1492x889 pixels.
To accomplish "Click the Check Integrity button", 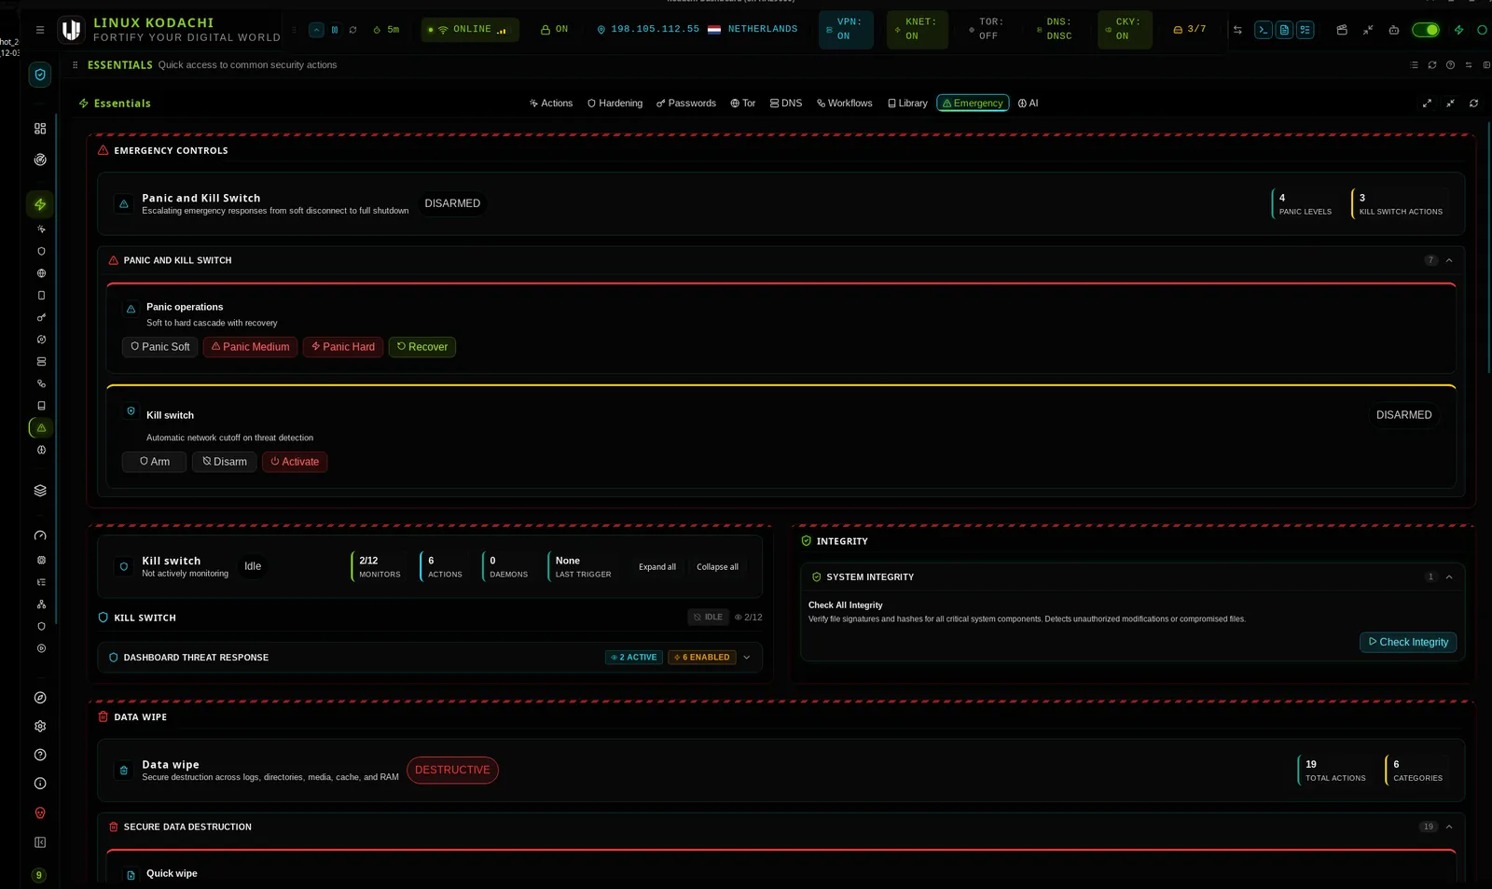I will [x=1408, y=643].
